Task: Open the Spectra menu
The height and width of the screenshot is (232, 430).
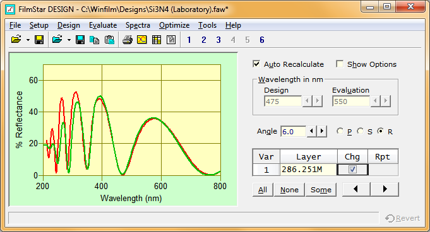Action: [x=138, y=25]
